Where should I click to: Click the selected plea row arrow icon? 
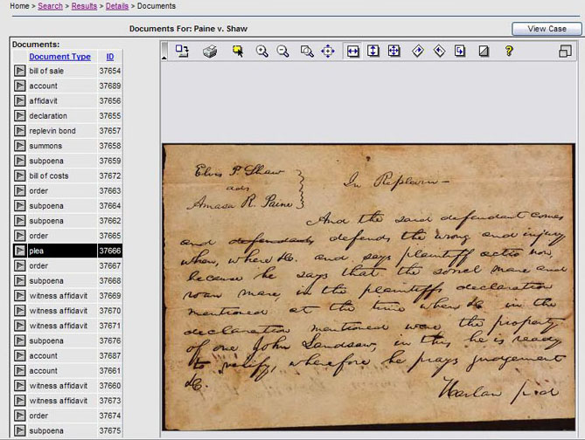tap(20, 251)
